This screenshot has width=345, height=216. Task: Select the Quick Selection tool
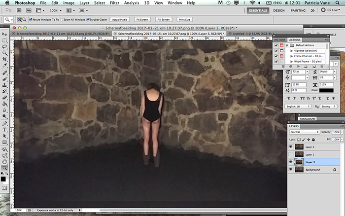4,53
